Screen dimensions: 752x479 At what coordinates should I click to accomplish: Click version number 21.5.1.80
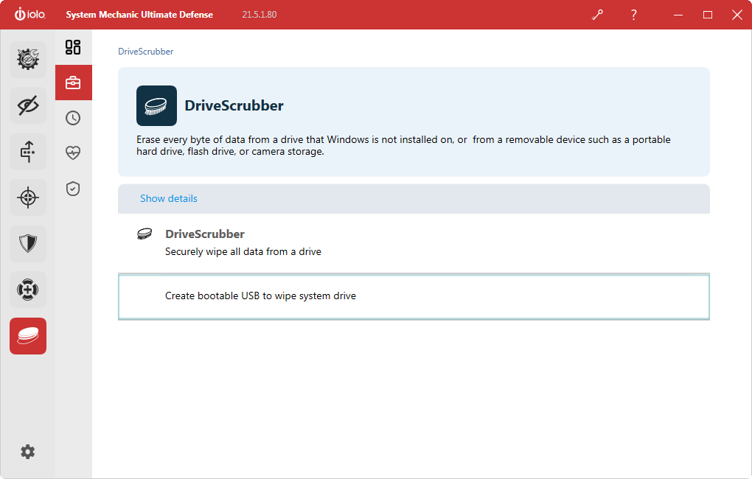pos(260,15)
